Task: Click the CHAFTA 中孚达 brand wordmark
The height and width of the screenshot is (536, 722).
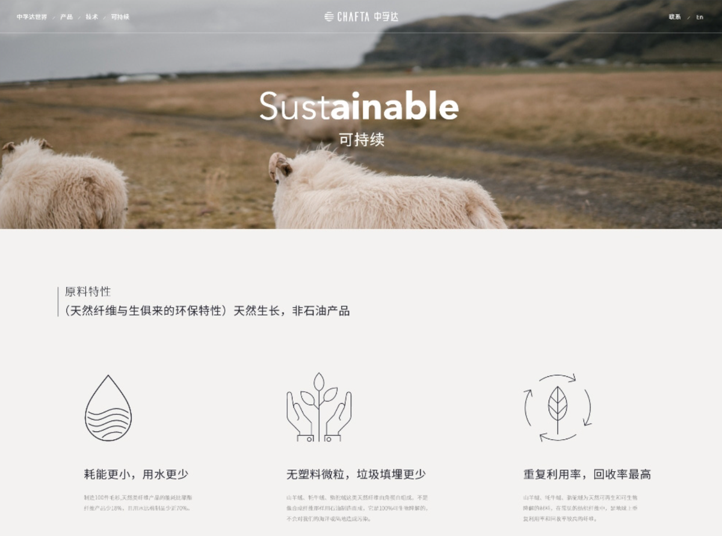Action: click(368, 17)
